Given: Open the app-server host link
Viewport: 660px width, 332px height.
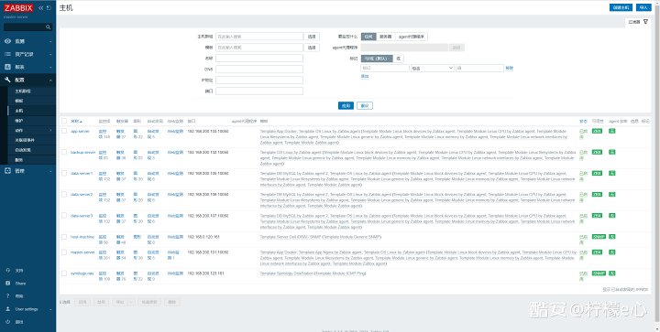Looking at the screenshot, I should point(80,132).
